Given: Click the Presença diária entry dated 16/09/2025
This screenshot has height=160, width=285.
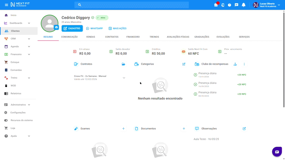Looking at the screenshot, I should 220,84.
